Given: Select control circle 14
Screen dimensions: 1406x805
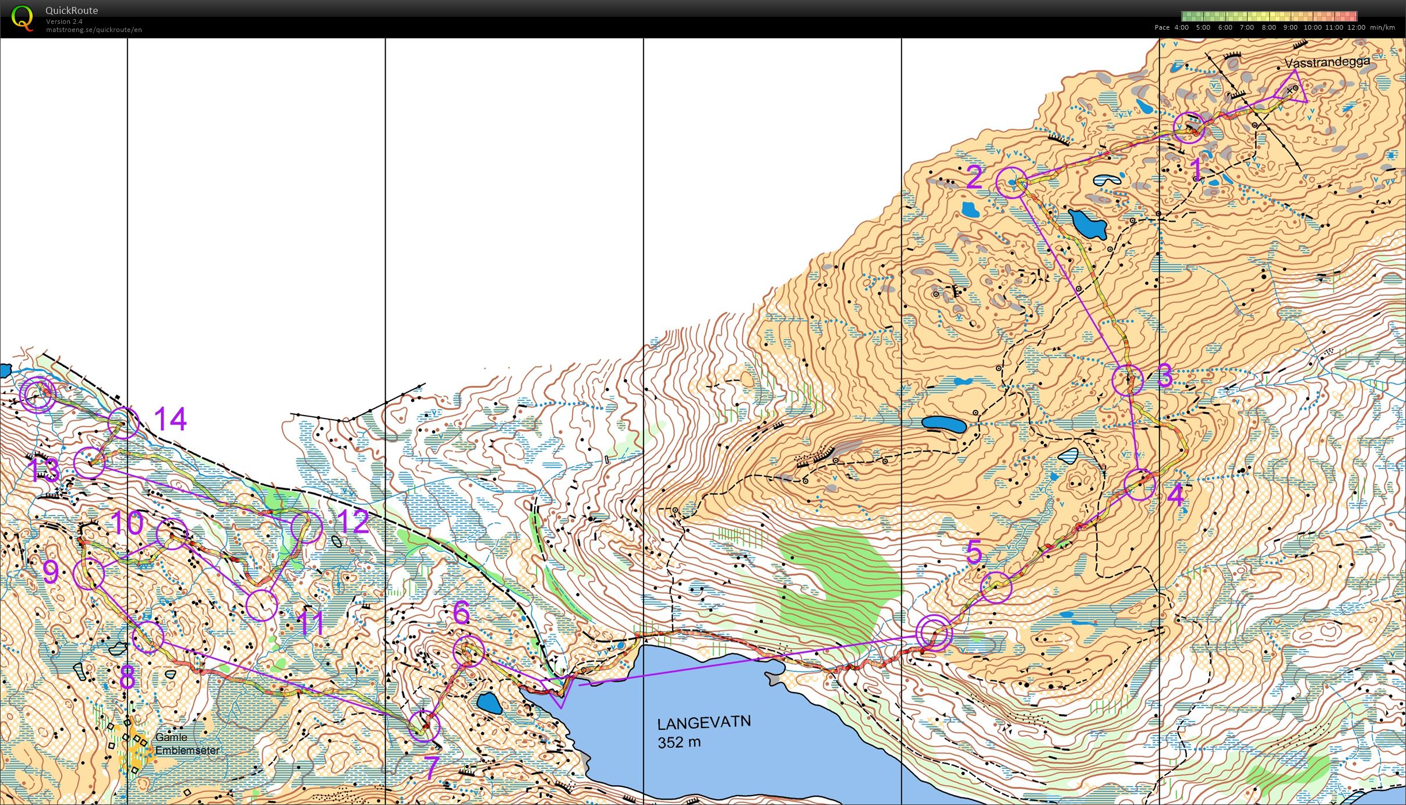Looking at the screenshot, I should 124,423.
